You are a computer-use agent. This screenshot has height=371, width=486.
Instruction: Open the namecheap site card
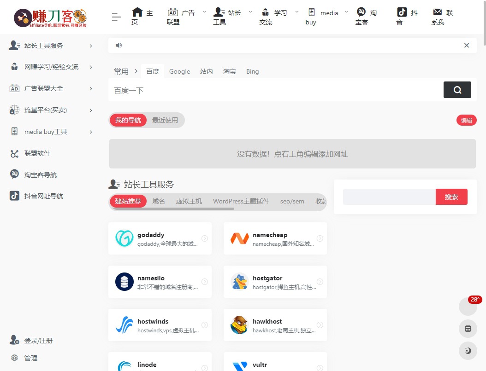click(x=275, y=238)
